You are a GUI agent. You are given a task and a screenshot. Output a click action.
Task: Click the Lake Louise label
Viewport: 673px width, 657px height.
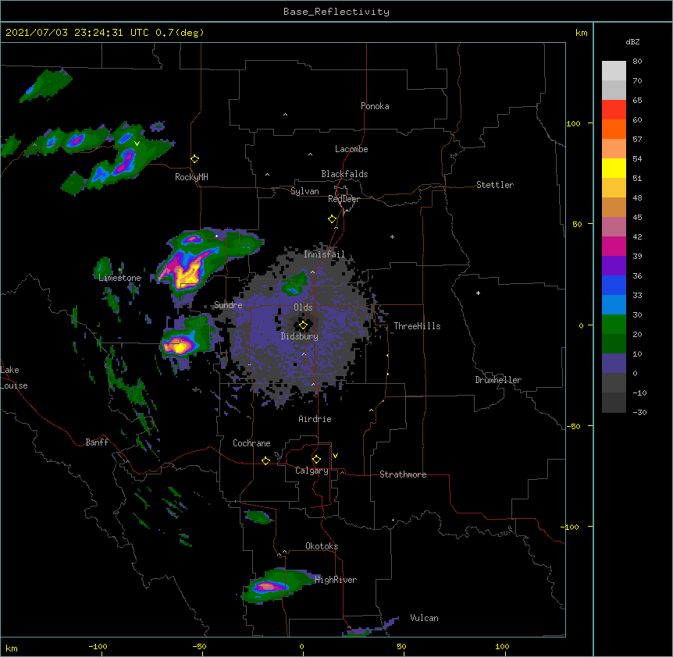coord(13,378)
